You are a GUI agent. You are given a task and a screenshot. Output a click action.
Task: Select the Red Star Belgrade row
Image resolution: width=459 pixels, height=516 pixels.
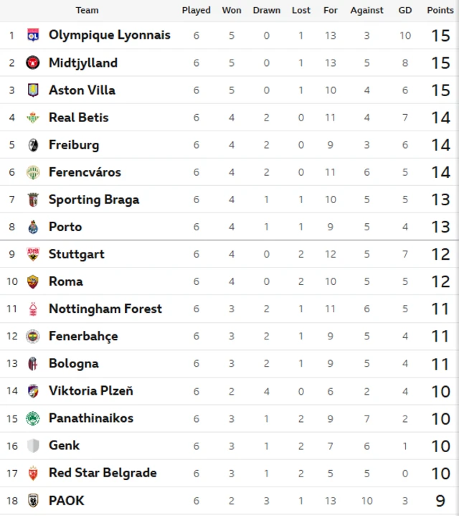[x=229, y=473]
